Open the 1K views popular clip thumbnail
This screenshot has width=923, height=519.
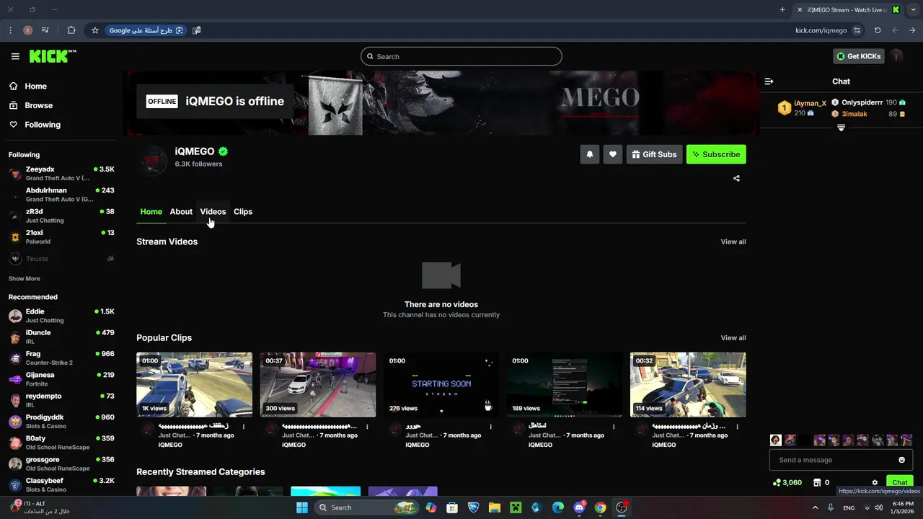pos(194,384)
